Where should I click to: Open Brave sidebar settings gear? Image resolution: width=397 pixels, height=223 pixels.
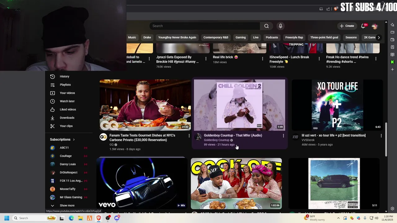(392, 209)
